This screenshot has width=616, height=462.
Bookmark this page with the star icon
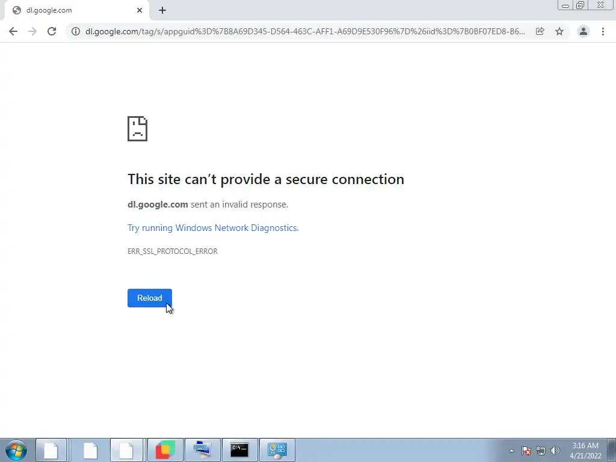click(x=559, y=31)
